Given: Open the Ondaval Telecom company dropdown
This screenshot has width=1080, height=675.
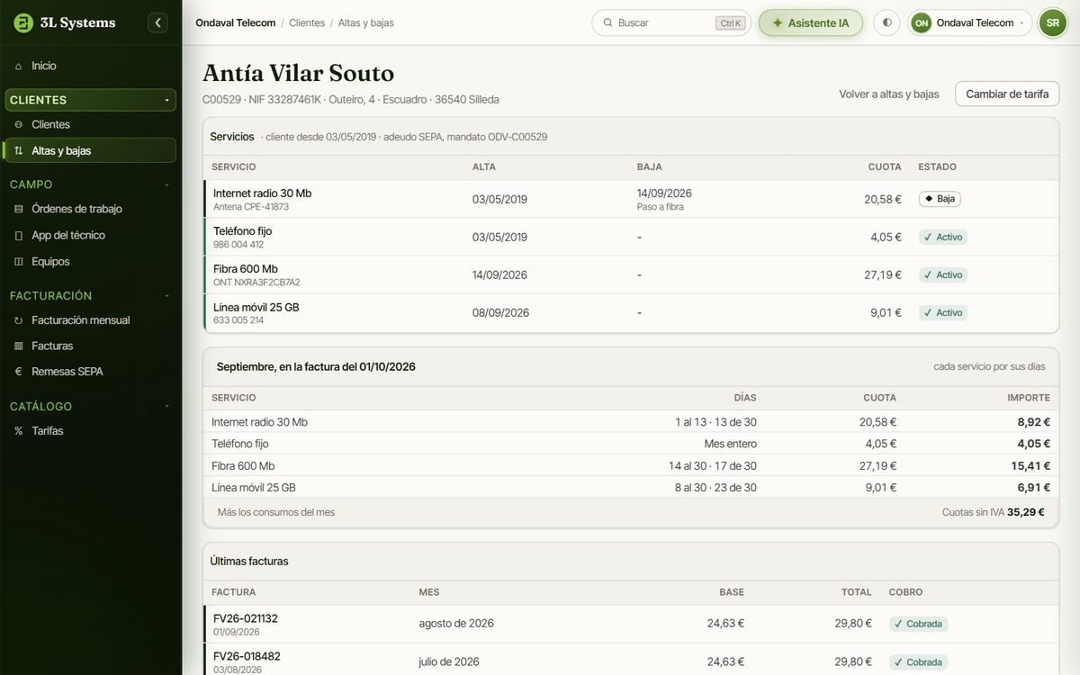Looking at the screenshot, I should point(969,22).
